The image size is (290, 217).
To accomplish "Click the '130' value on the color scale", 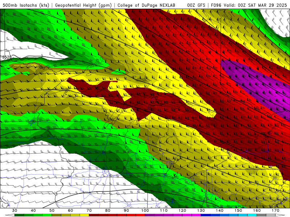I will (x=201, y=210).
